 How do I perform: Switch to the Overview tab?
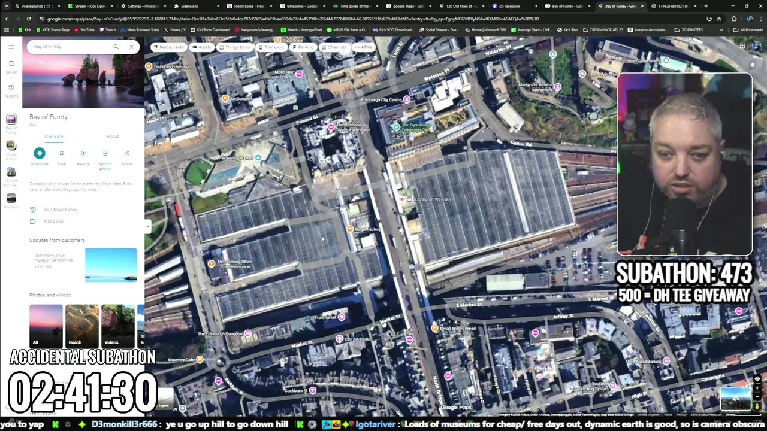tap(53, 136)
